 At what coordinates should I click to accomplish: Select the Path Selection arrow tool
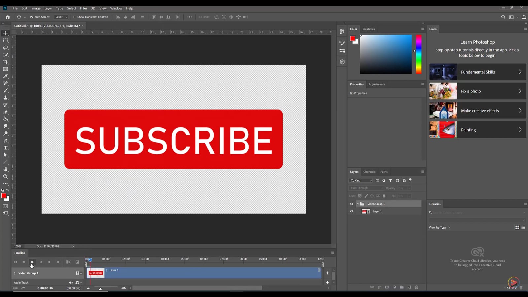[5, 155]
